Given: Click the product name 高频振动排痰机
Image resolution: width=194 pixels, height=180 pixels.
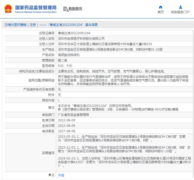Looking at the screenshot, I should pyautogui.click(x=69, y=55).
